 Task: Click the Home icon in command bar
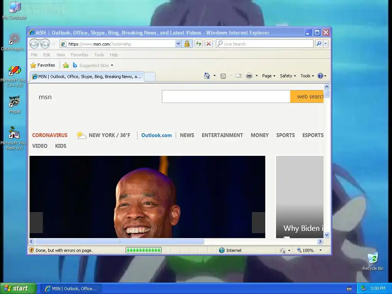pos(207,76)
